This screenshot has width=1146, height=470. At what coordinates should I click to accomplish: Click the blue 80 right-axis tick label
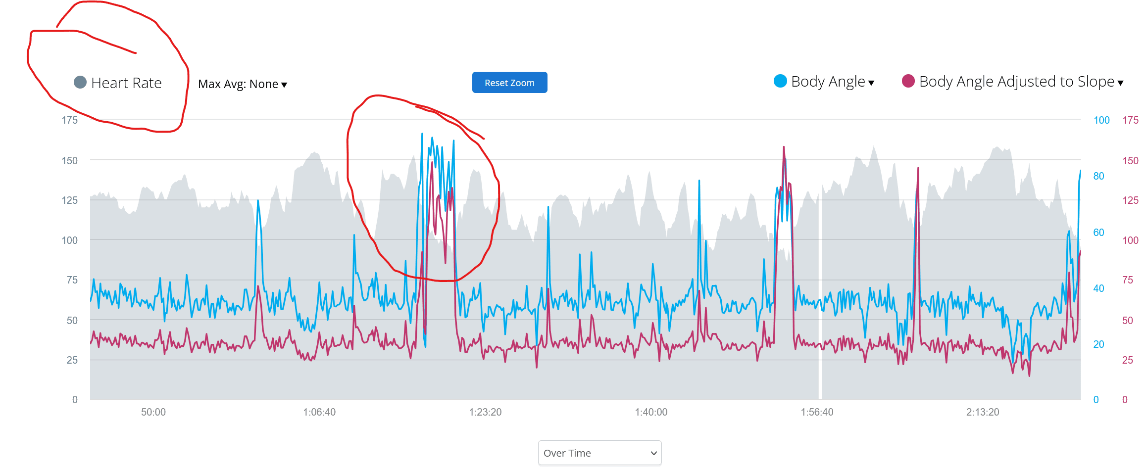point(1098,176)
